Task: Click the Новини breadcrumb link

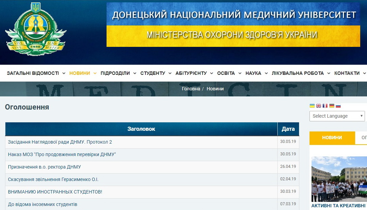Action: click(x=215, y=89)
